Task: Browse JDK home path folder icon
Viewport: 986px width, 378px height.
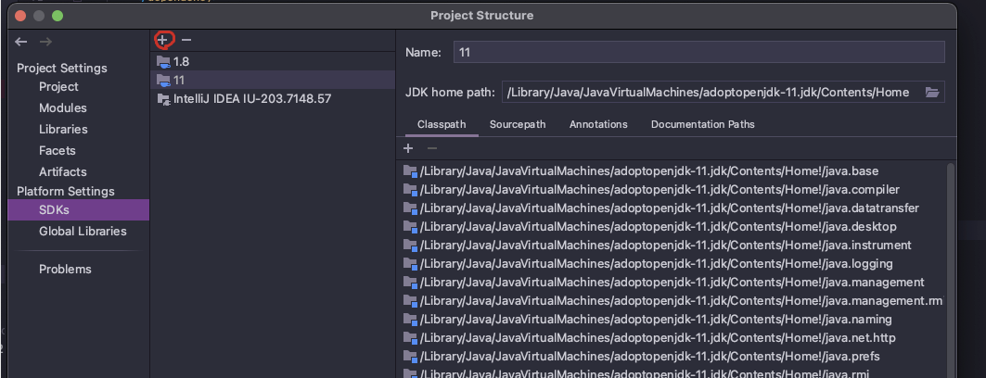Action: click(x=932, y=93)
